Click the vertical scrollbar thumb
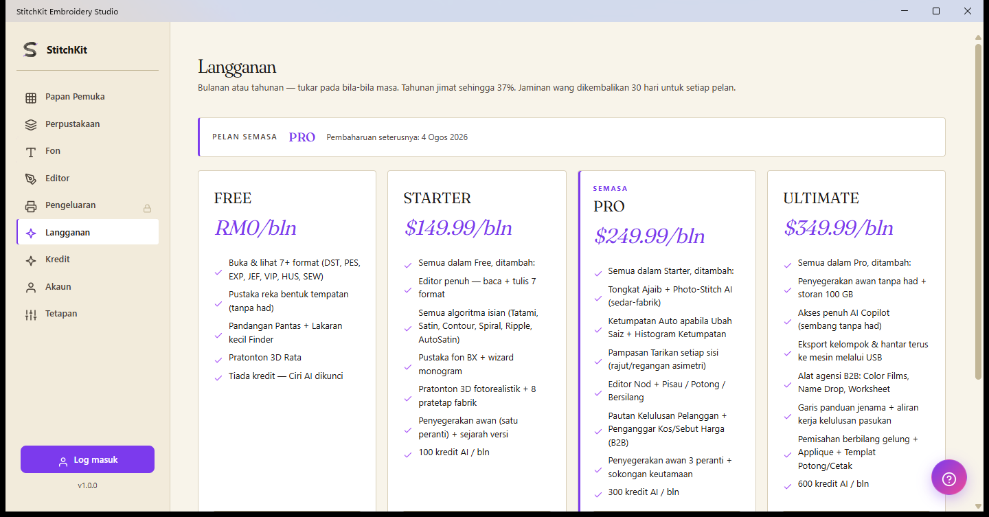989x517 pixels. pos(978,212)
